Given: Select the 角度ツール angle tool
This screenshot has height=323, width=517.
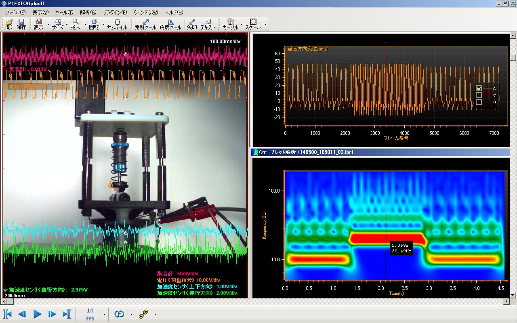Looking at the screenshot, I should coord(170,24).
